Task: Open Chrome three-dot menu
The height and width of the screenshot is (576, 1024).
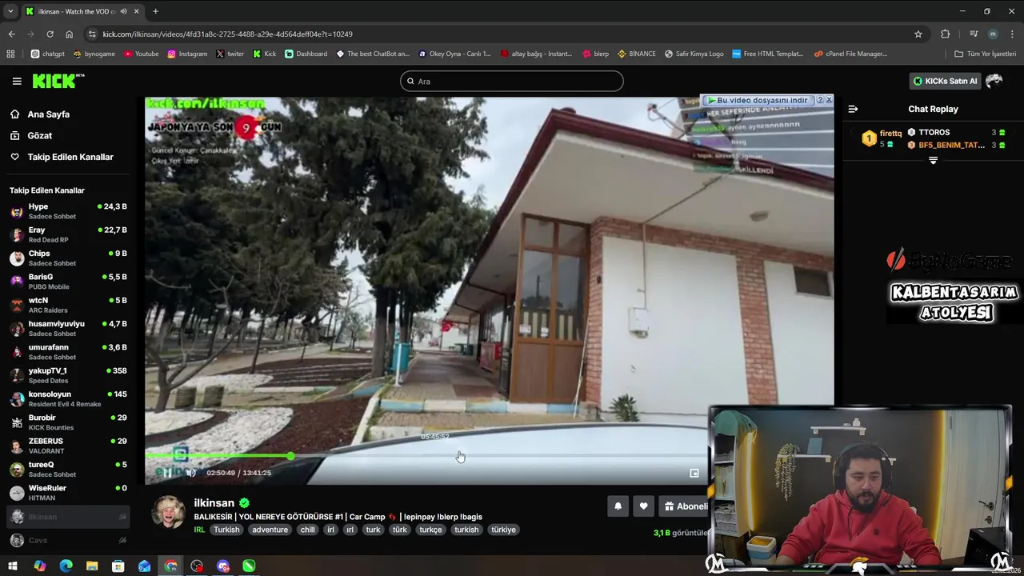Action: pyautogui.click(x=1012, y=34)
